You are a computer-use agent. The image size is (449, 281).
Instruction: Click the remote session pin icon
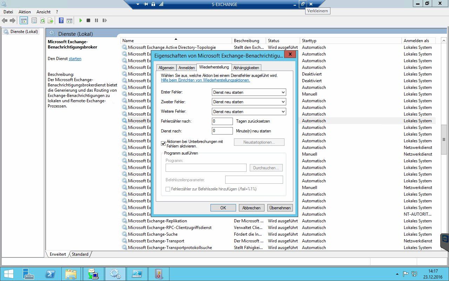coord(146,4)
